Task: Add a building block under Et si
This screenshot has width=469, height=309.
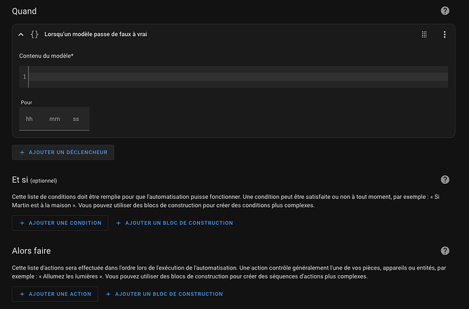Action: tap(175, 223)
